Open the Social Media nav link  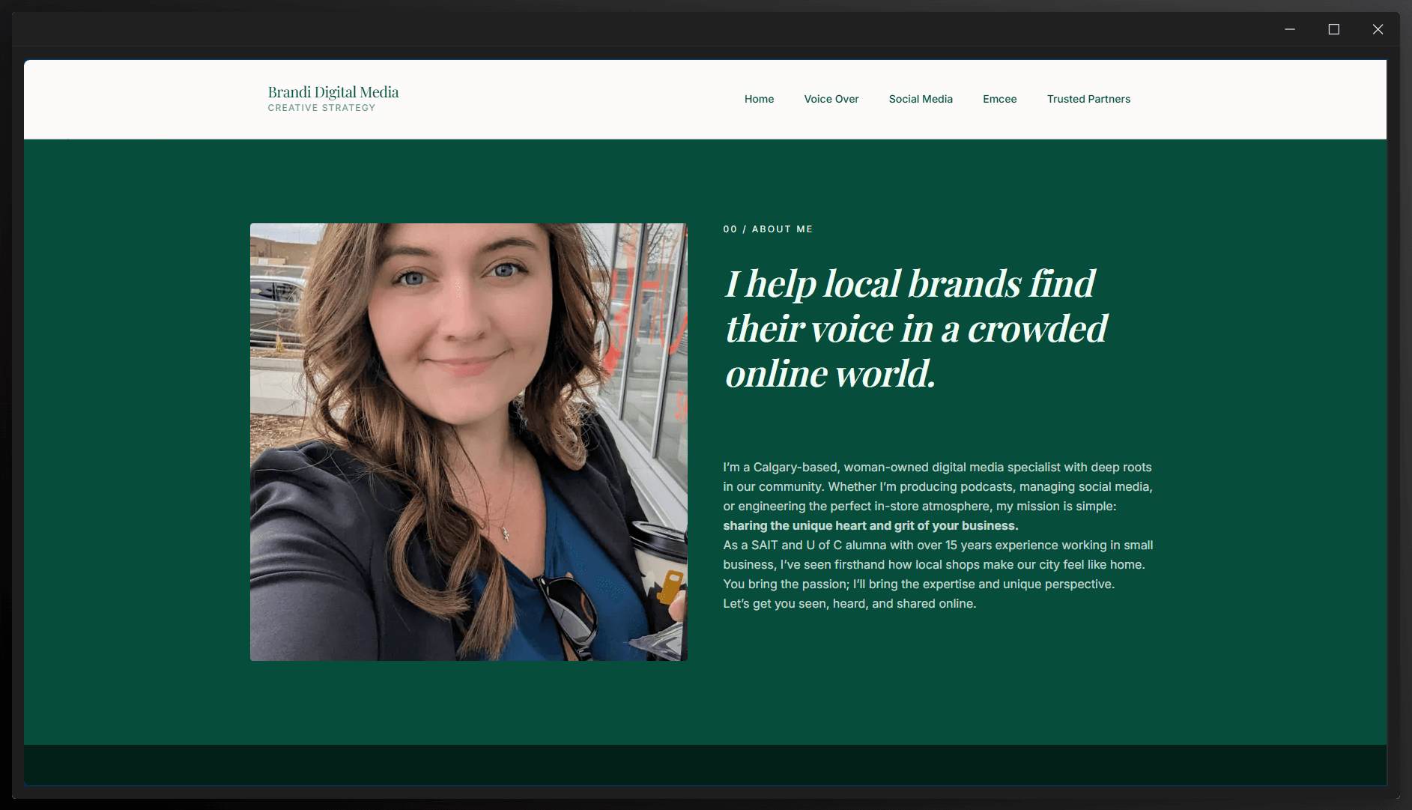(920, 99)
